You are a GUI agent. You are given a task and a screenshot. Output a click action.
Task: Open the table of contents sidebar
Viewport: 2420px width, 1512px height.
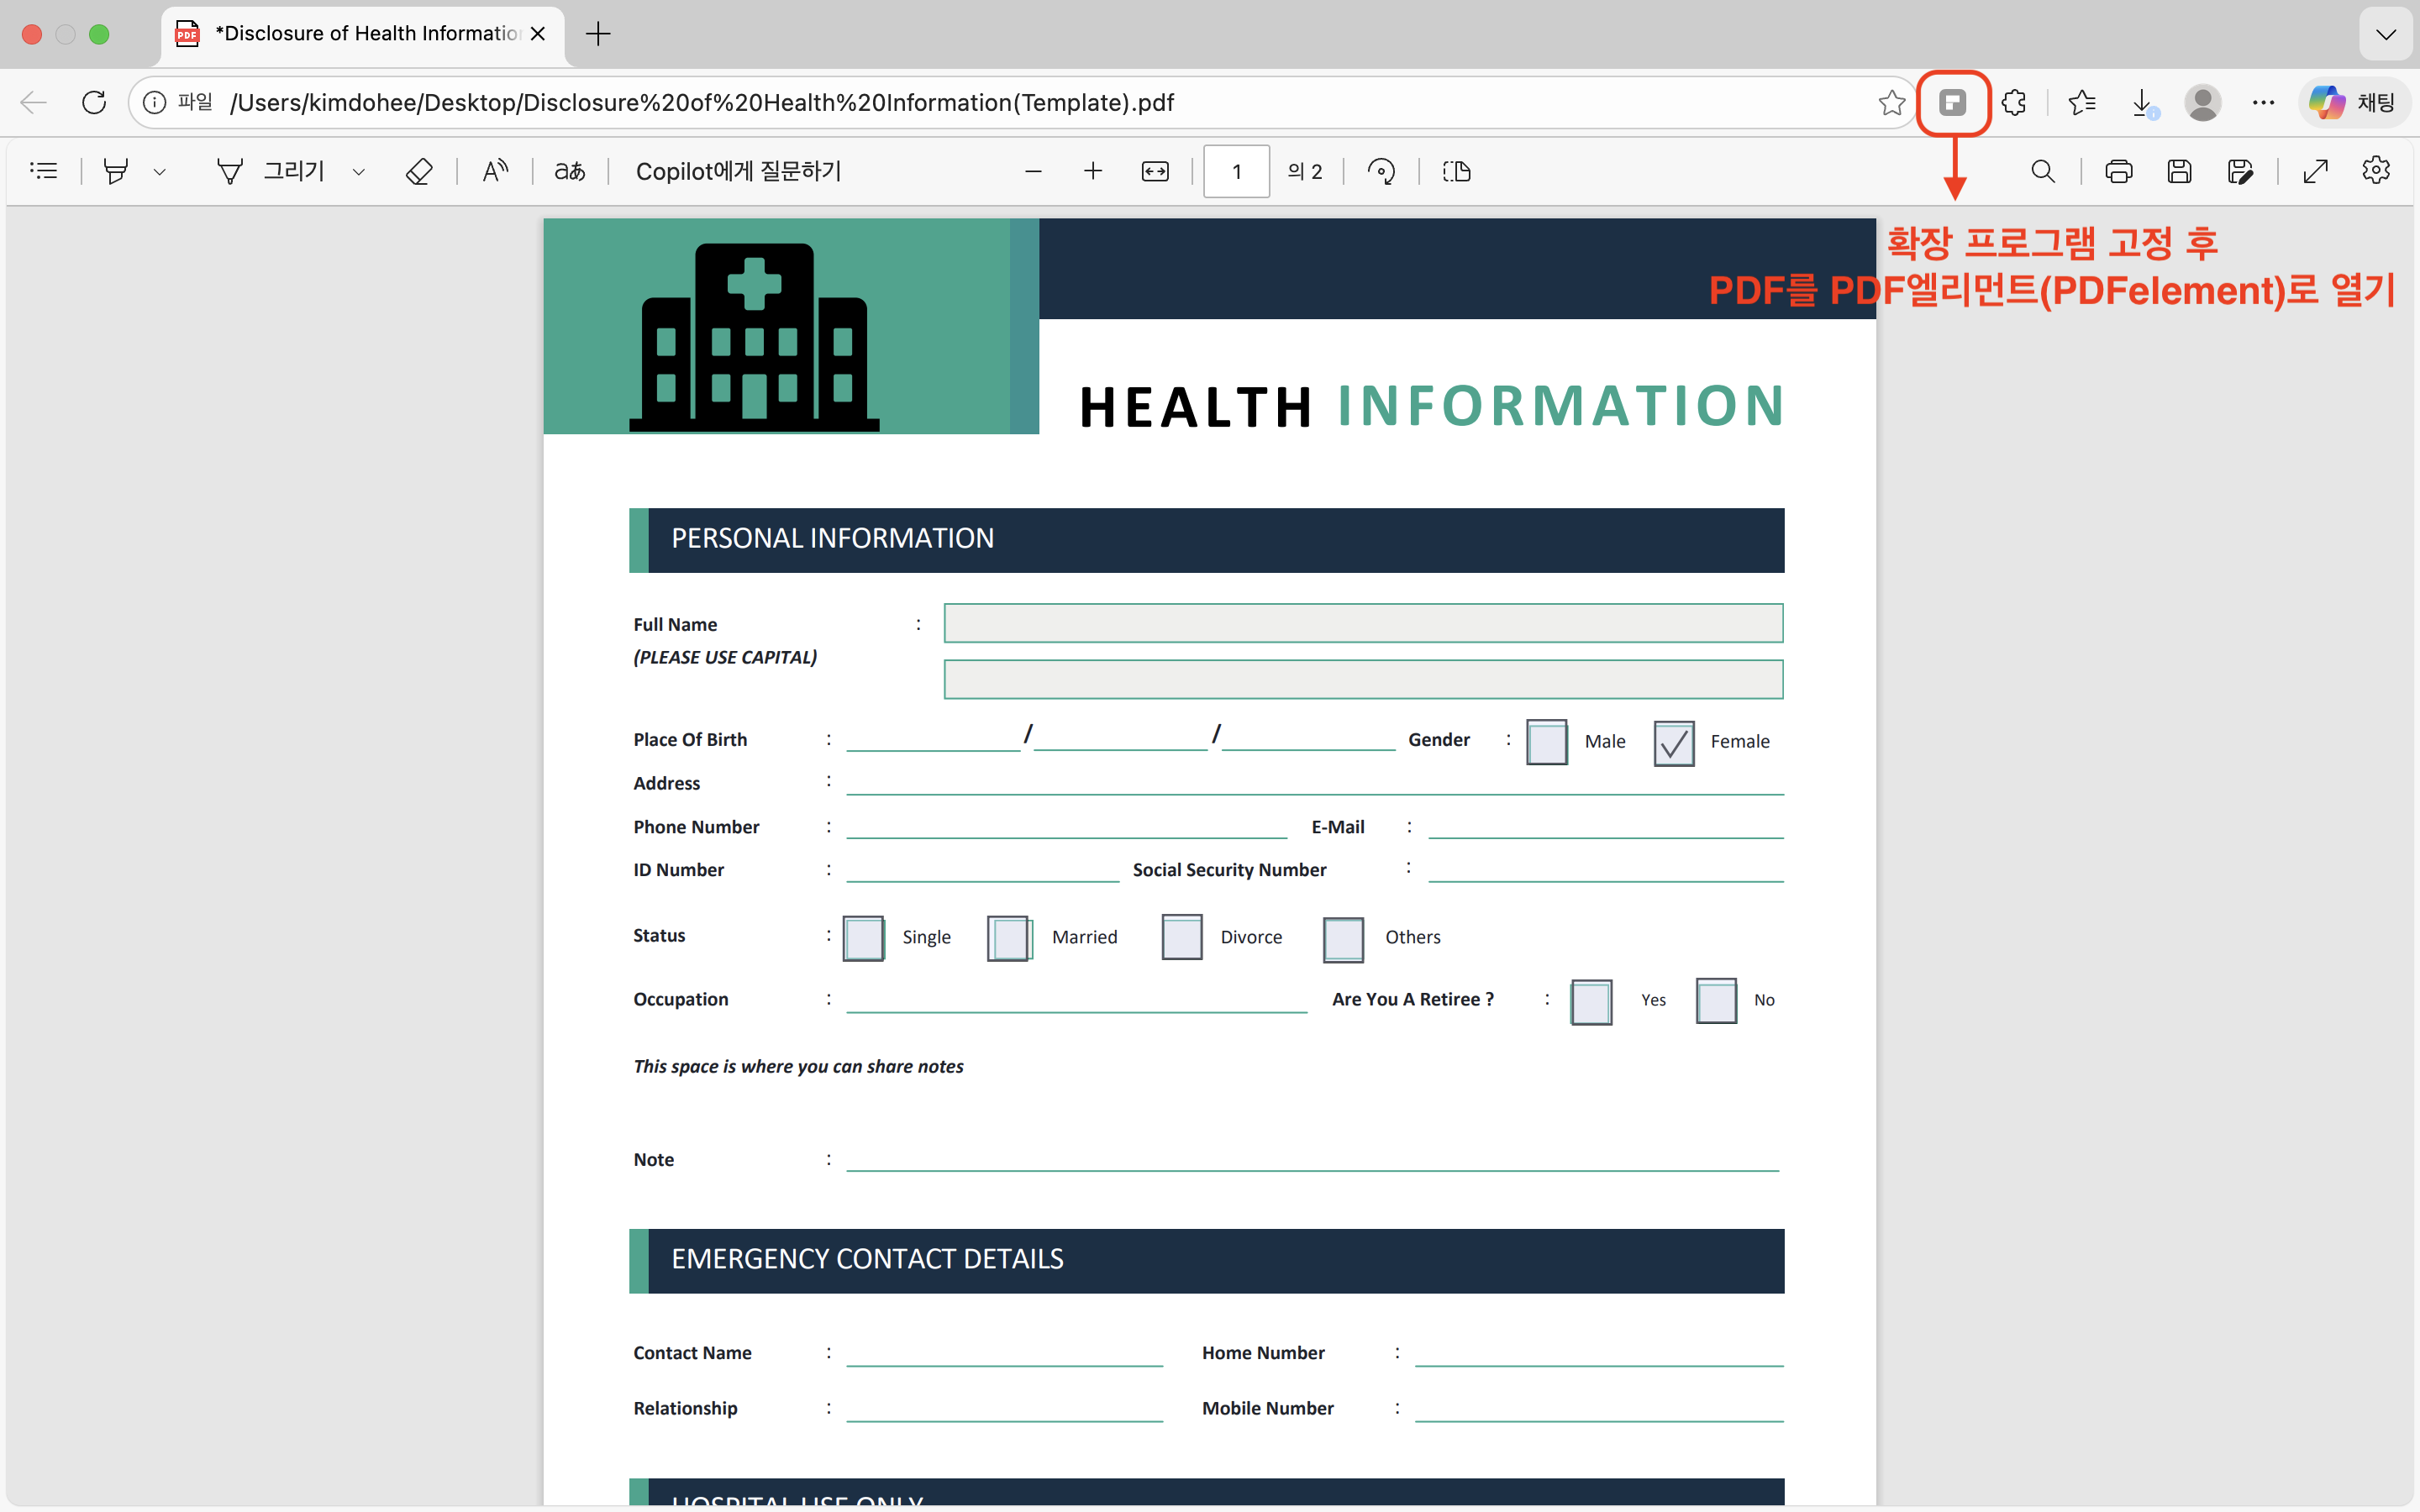44,171
